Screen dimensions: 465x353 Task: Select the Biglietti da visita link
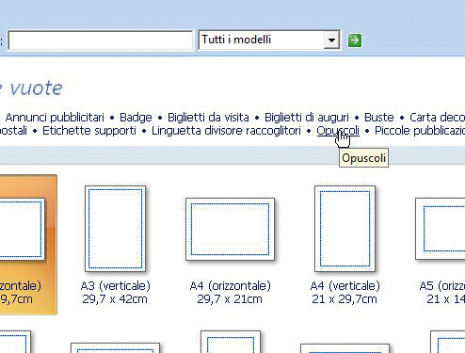pyautogui.click(x=208, y=118)
